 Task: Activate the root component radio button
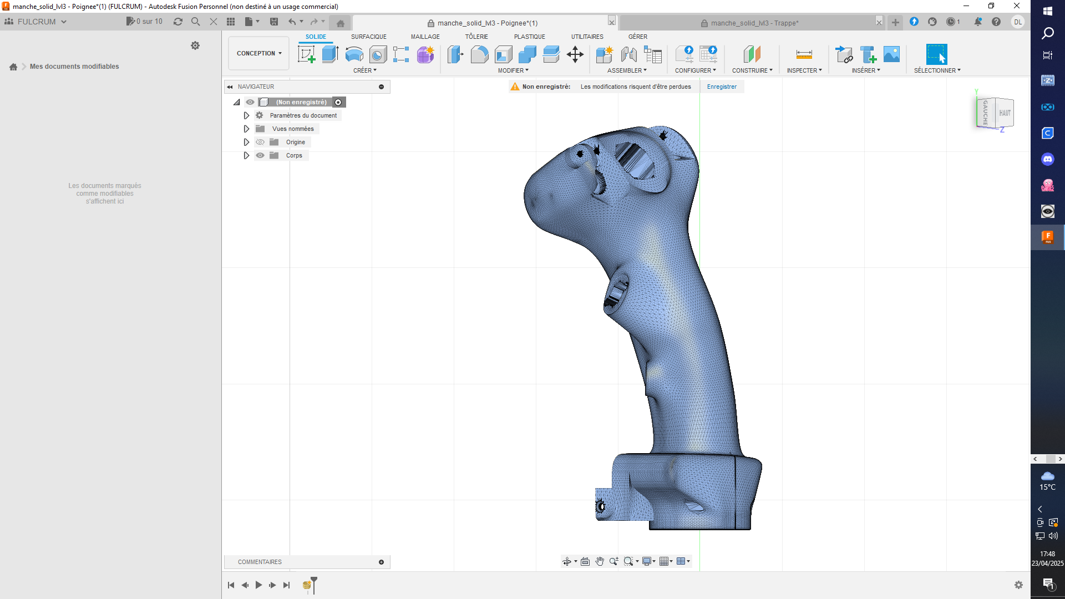point(338,102)
